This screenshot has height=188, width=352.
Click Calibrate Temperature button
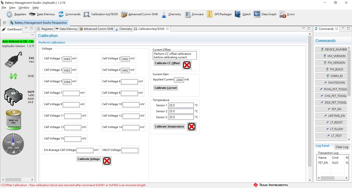pos(169,126)
